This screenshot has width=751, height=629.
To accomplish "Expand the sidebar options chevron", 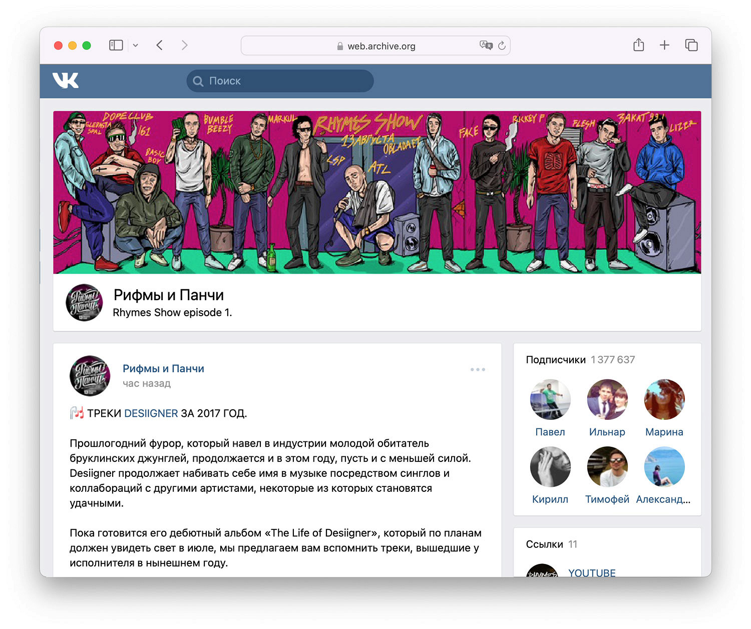I will pyautogui.click(x=135, y=46).
